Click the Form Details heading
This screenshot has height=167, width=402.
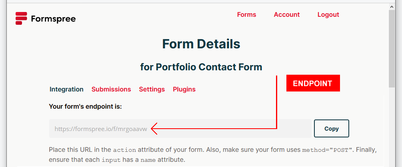pos(201,44)
